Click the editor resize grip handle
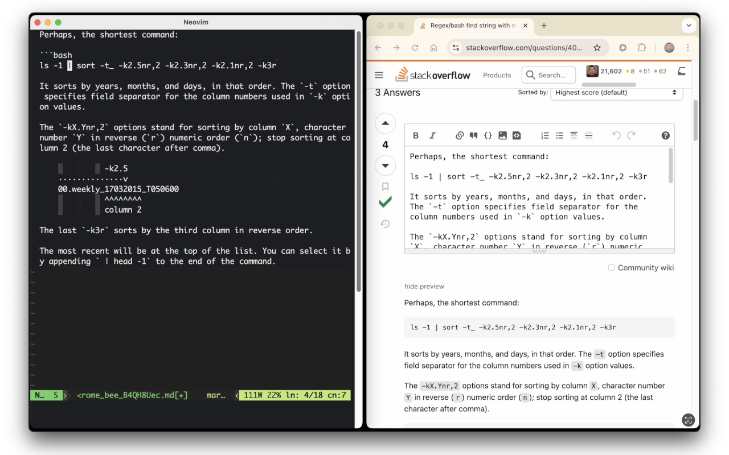Image resolution: width=729 pixels, height=455 pixels. [539, 251]
